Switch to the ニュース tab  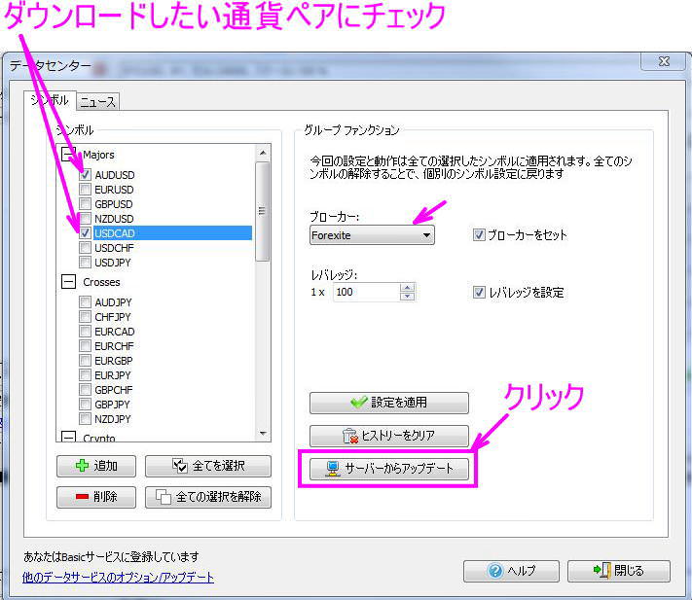tap(97, 102)
